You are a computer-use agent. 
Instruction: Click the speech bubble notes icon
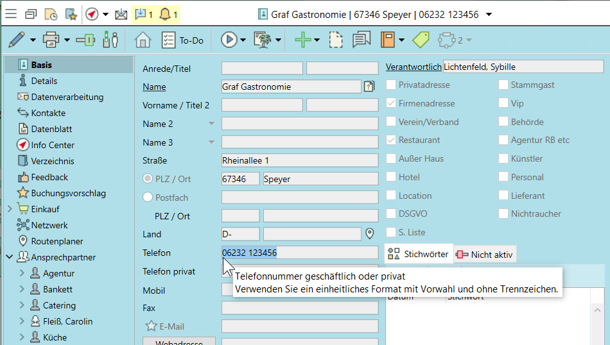point(362,40)
